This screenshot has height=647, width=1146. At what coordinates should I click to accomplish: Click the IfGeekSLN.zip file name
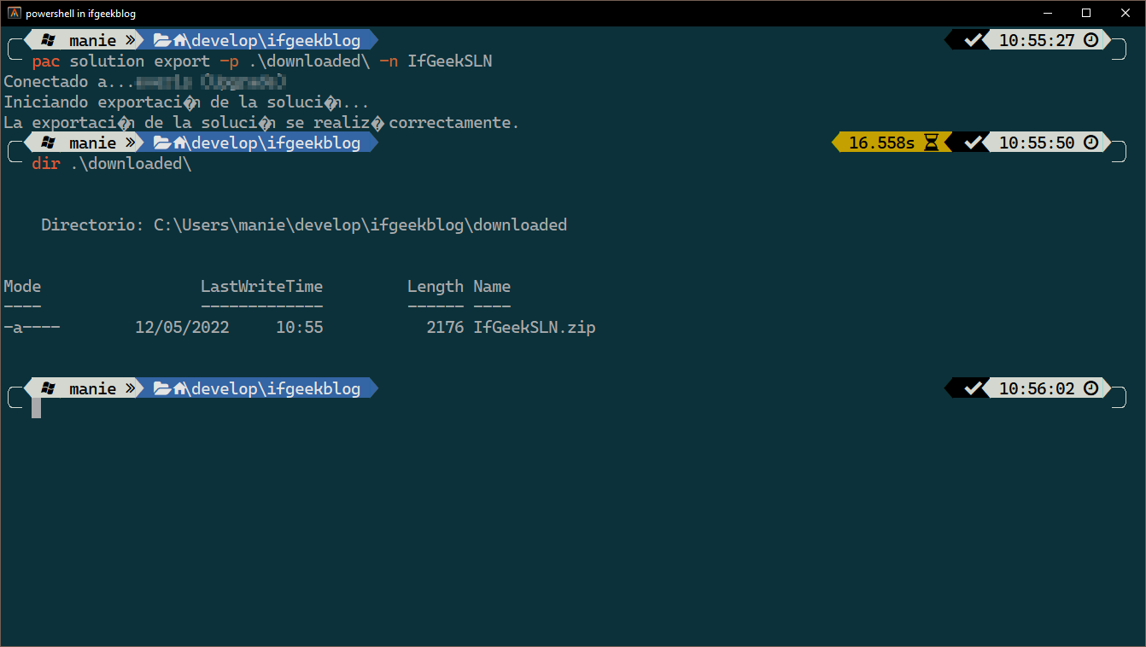click(x=534, y=327)
